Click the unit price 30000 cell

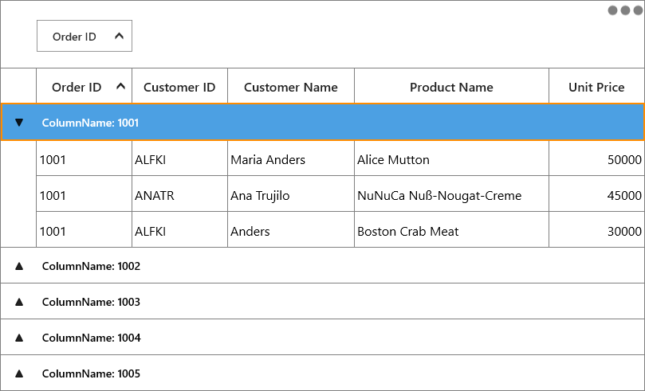596,229
